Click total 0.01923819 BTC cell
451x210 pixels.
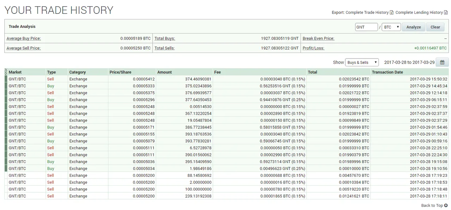pyautogui.click(x=354, y=114)
